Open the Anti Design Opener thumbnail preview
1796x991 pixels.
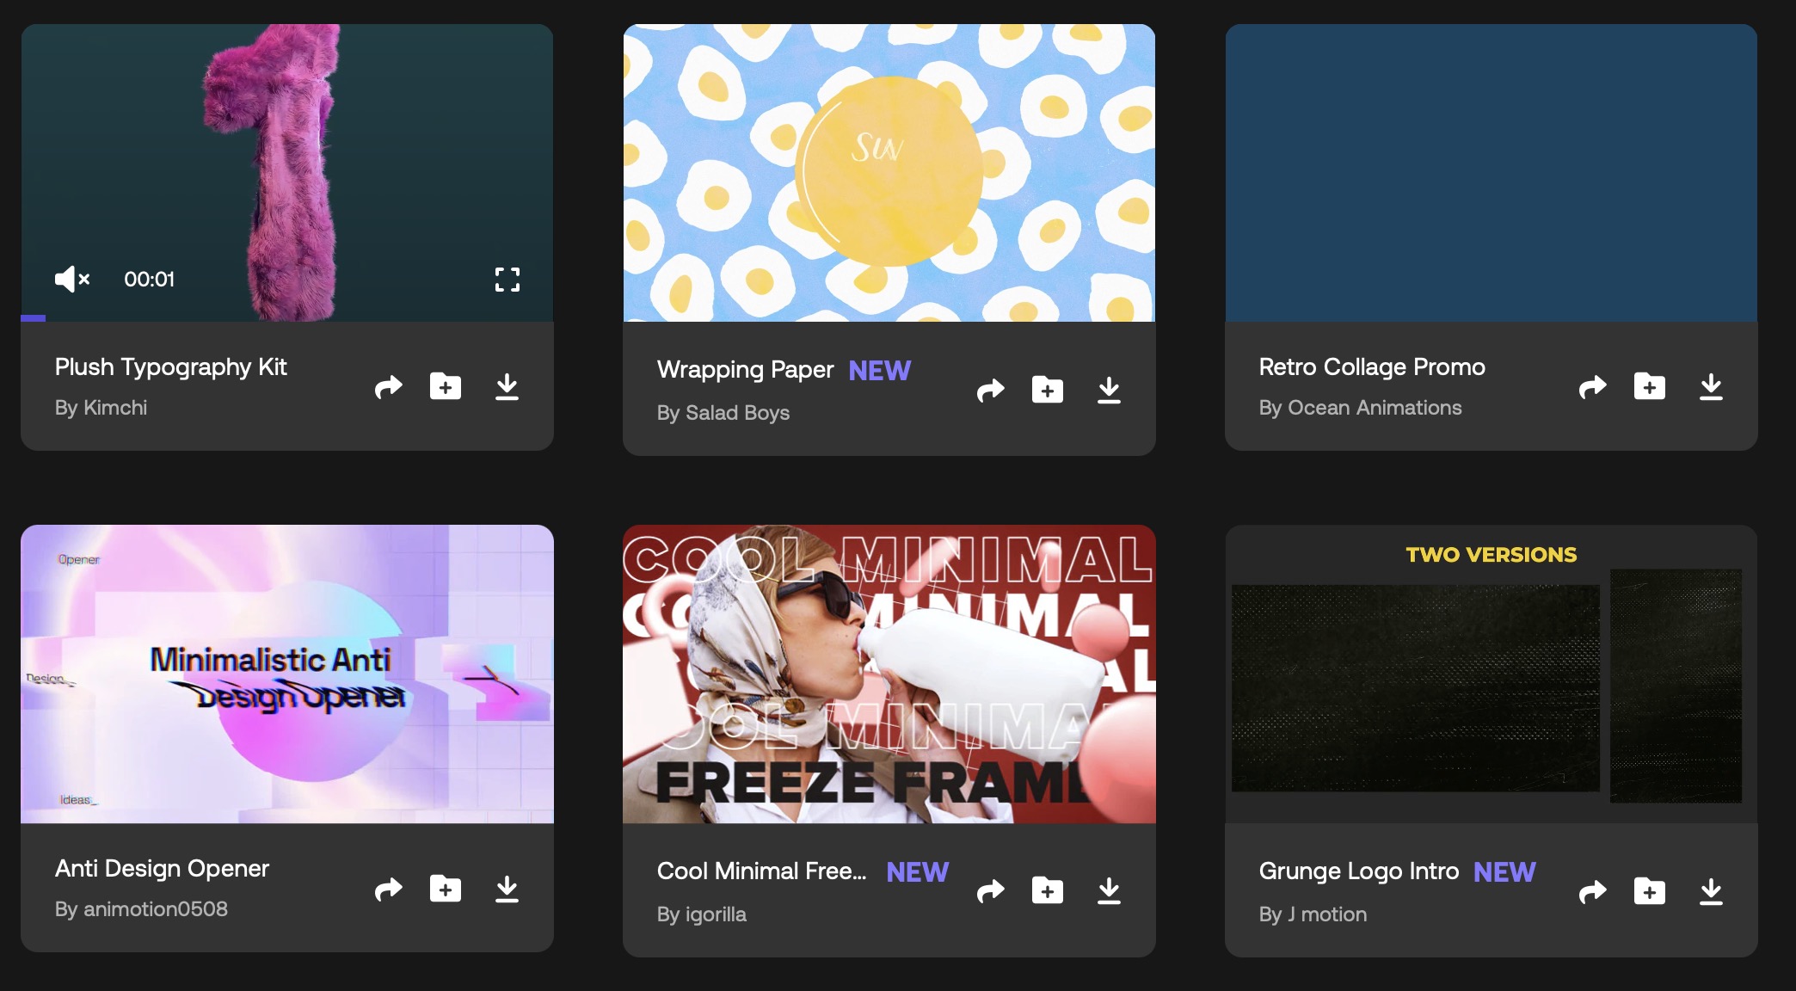point(286,674)
